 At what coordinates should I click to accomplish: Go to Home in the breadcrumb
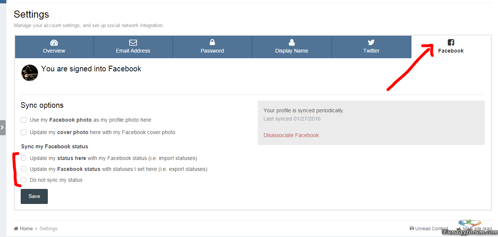coord(26,228)
